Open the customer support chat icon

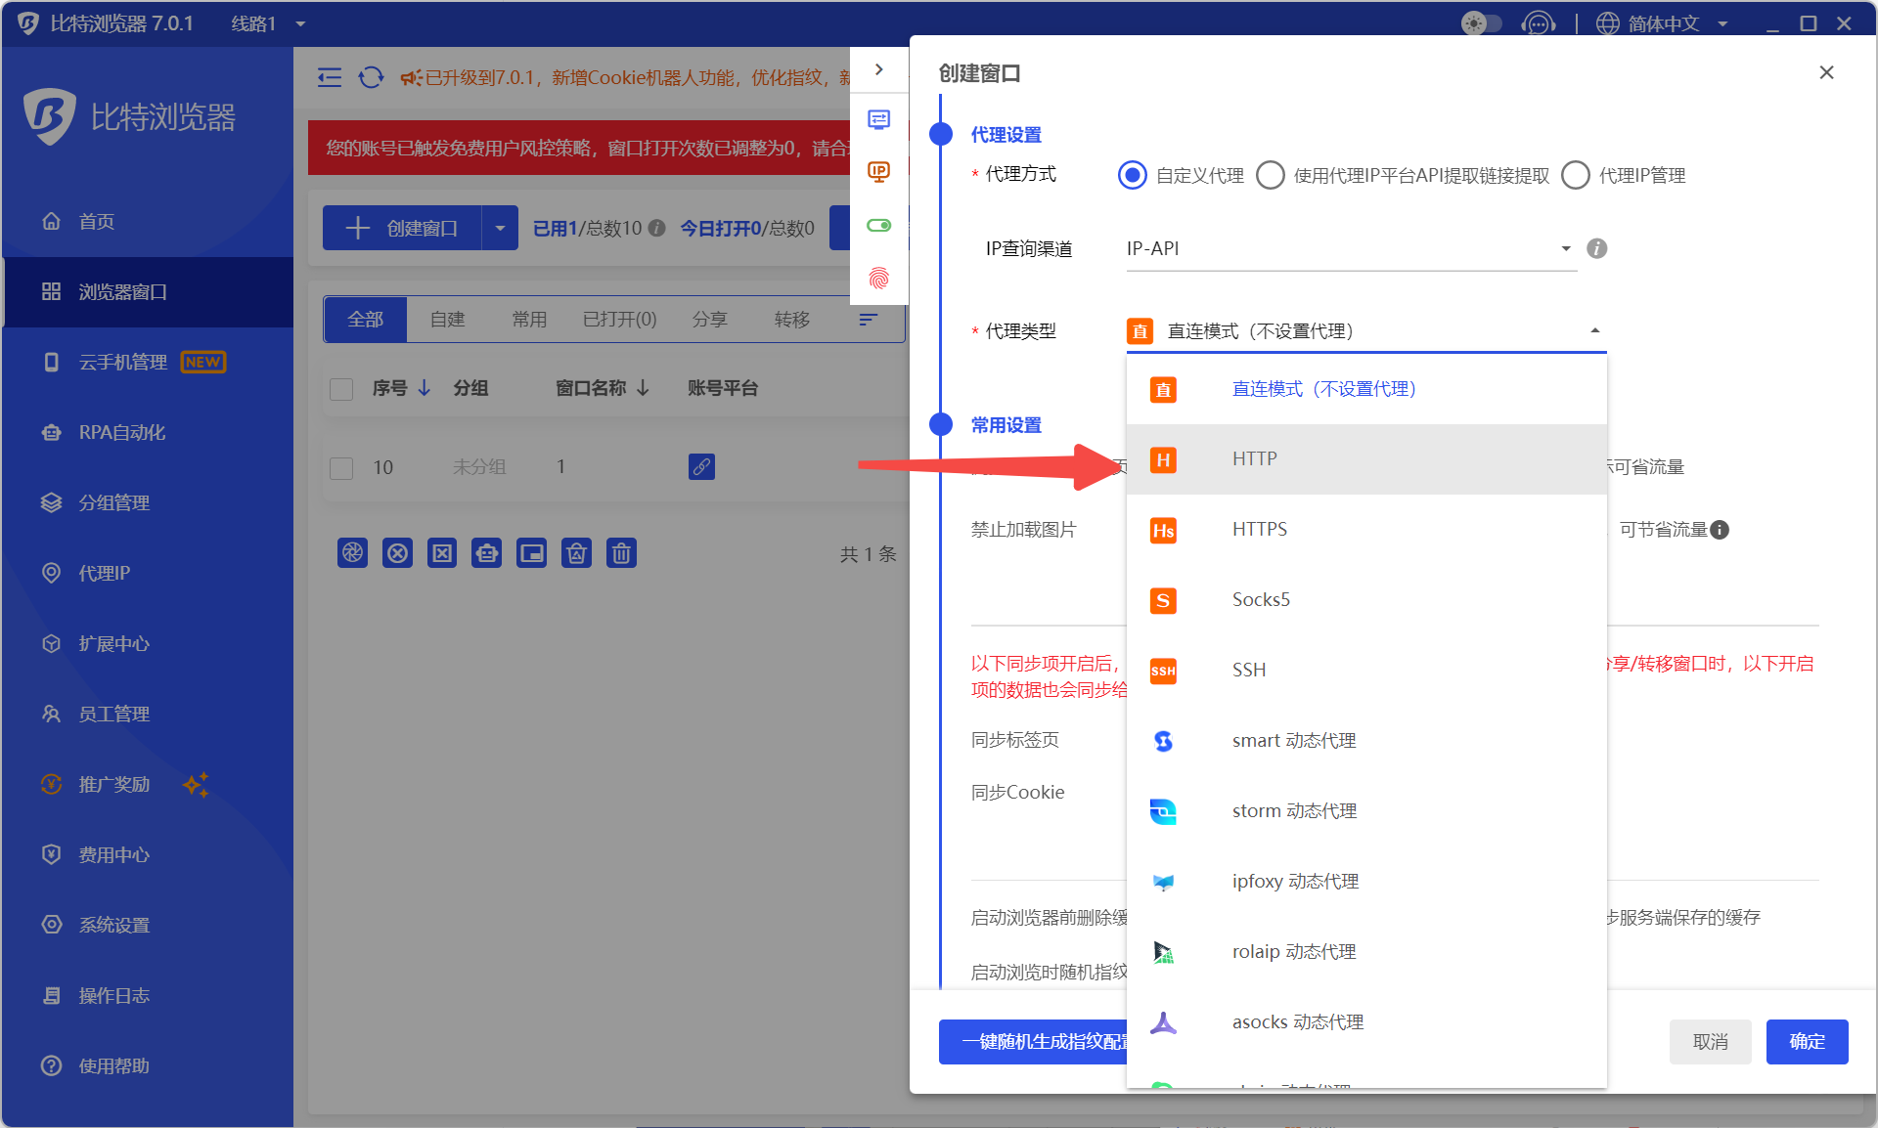[x=1538, y=22]
